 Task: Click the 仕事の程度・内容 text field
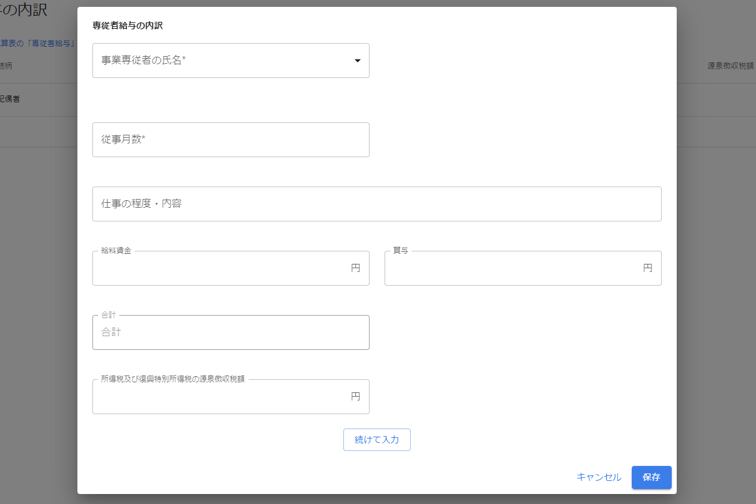coord(376,204)
